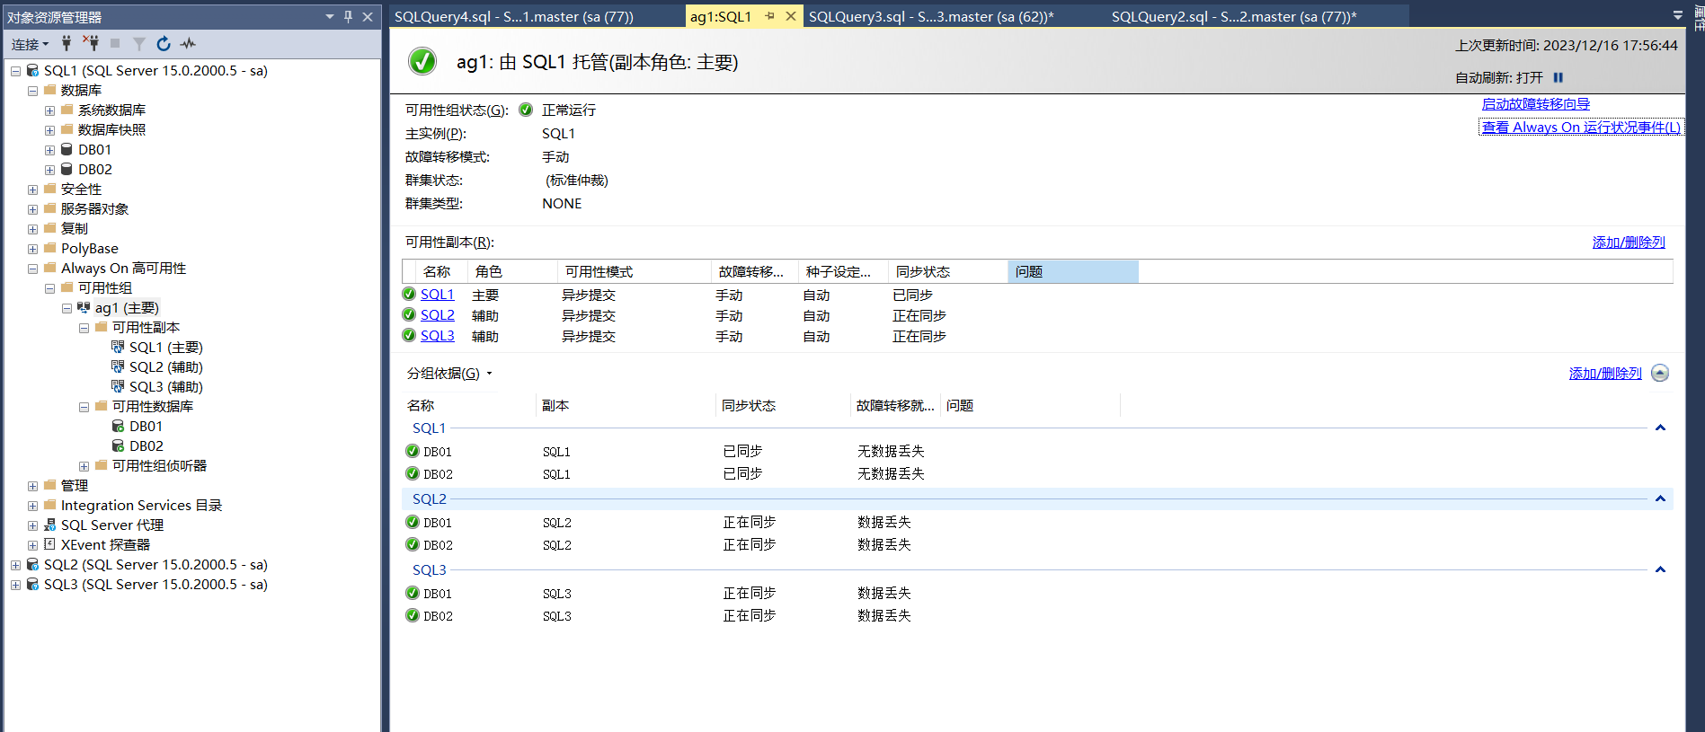
Task: Select the DB02 database icon under 数据库
Action: click(67, 170)
